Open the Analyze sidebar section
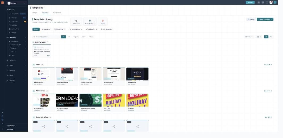This screenshot has height=138, width=283. pos(16,81)
